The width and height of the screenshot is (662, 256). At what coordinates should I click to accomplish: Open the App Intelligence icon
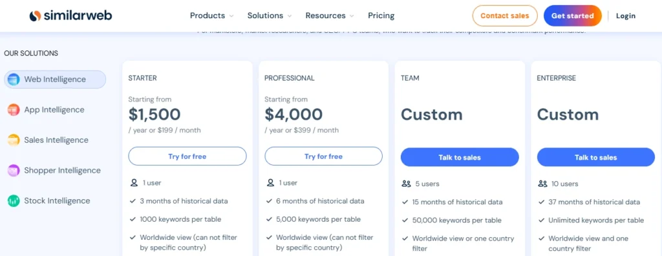(14, 110)
